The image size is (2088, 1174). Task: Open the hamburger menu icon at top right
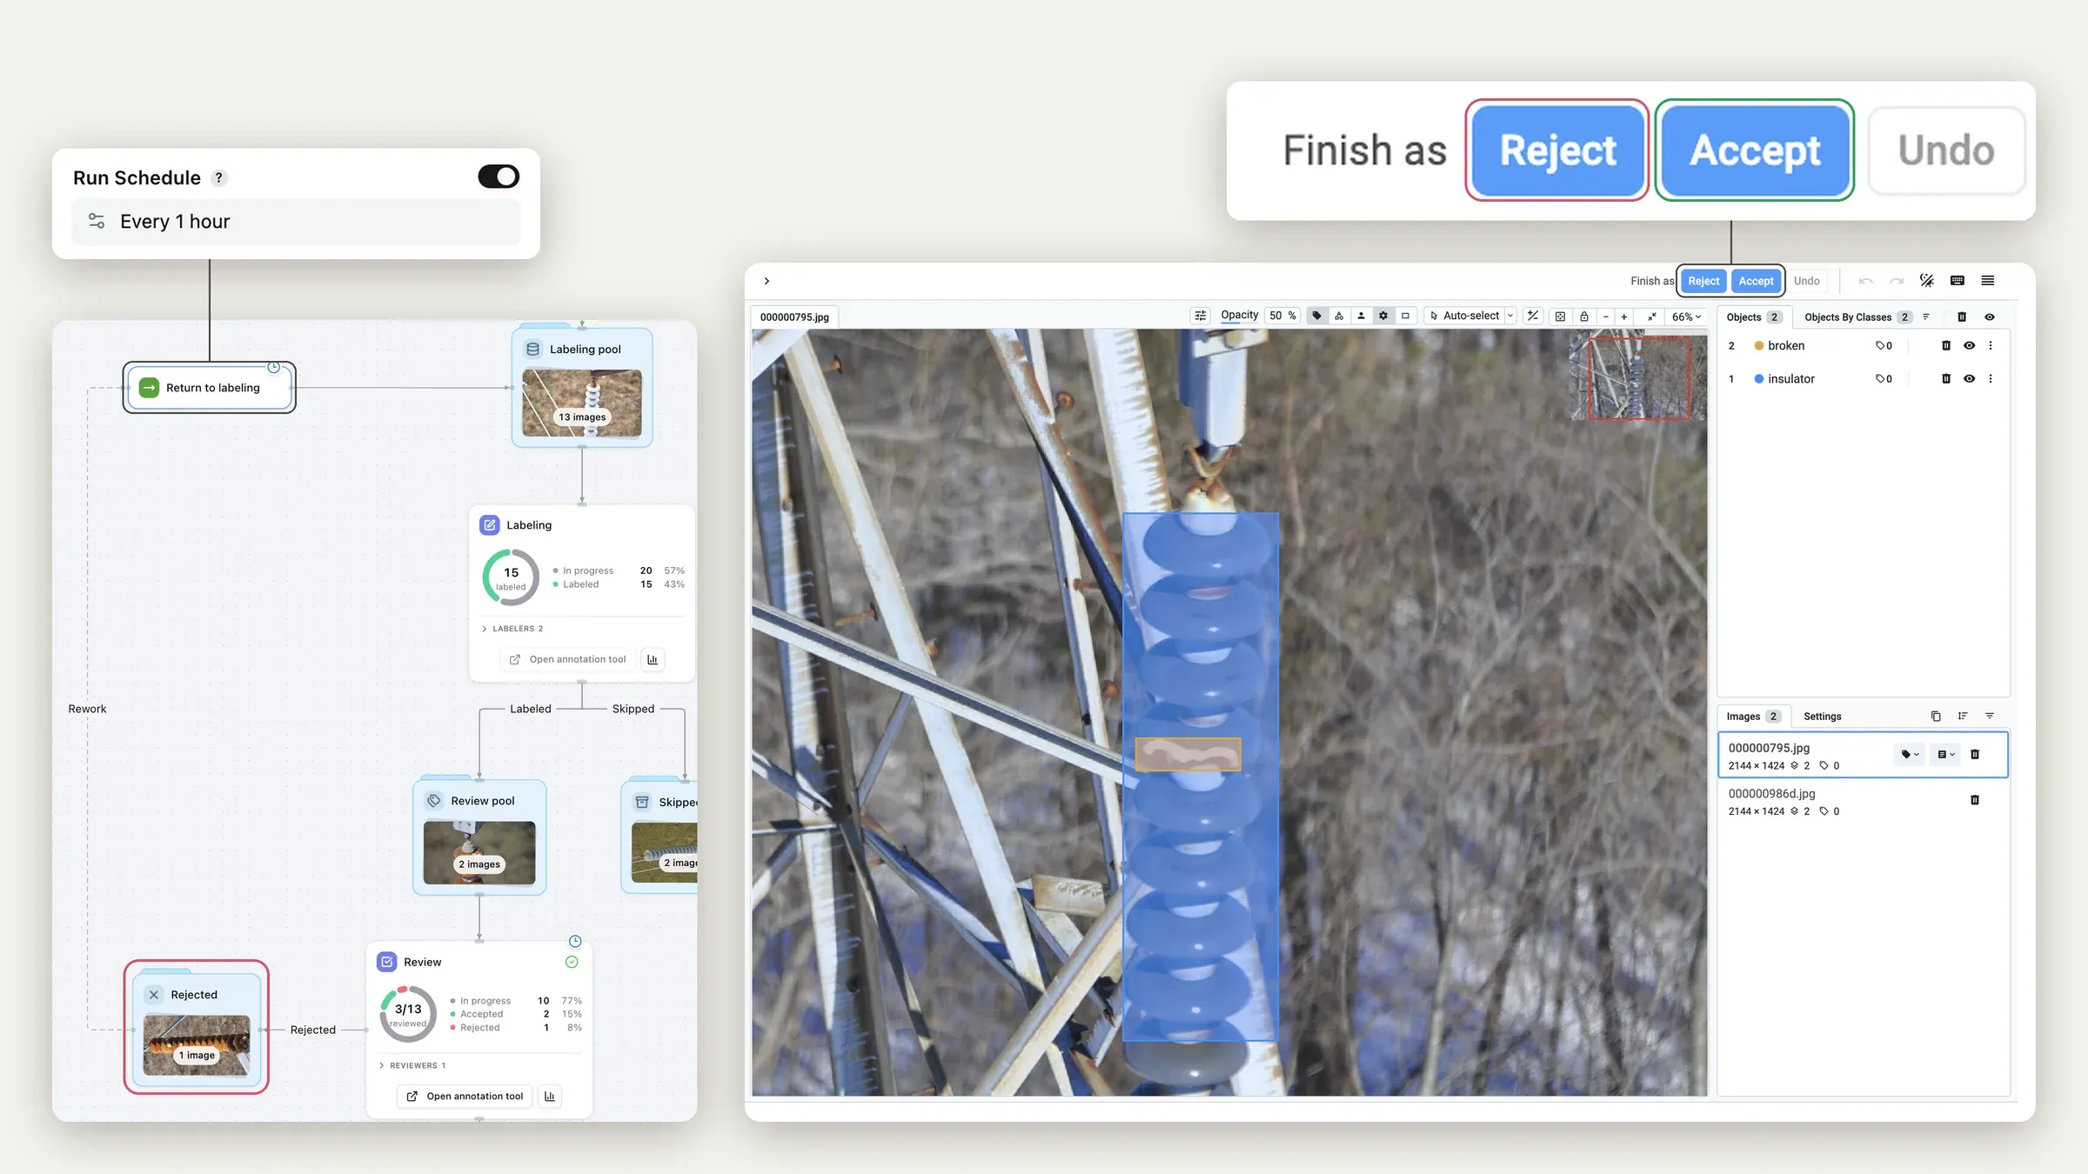point(1988,280)
